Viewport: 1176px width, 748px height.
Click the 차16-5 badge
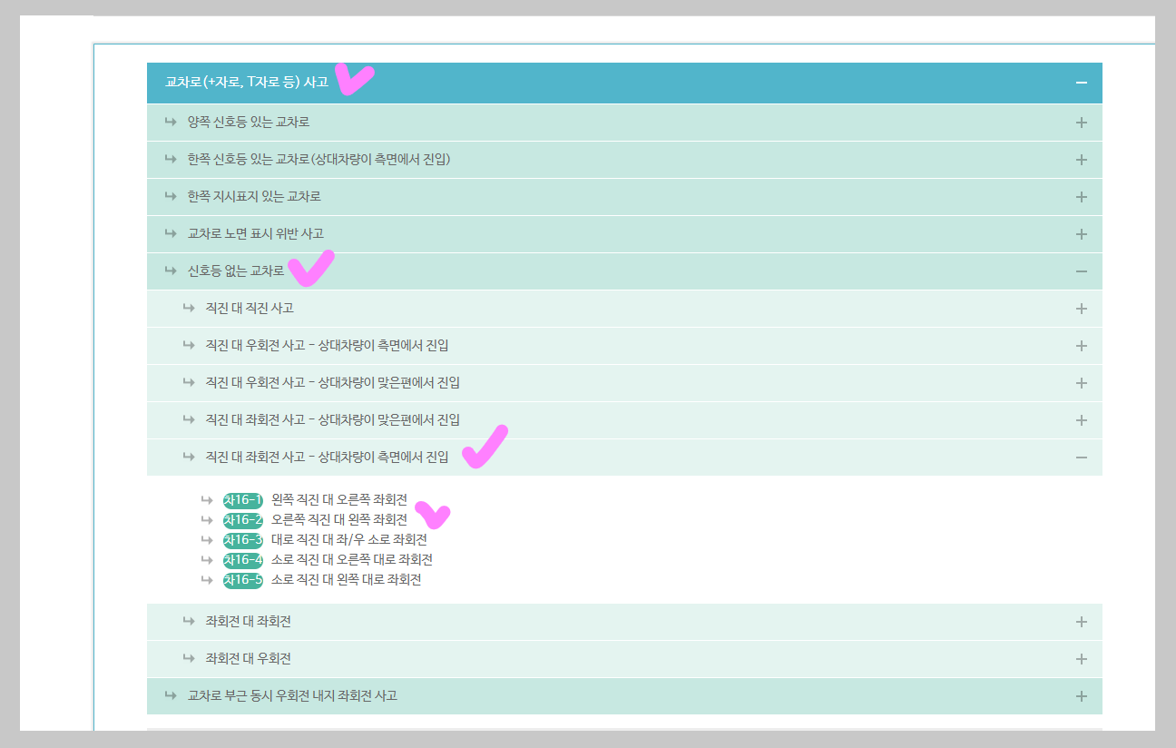pyautogui.click(x=243, y=579)
